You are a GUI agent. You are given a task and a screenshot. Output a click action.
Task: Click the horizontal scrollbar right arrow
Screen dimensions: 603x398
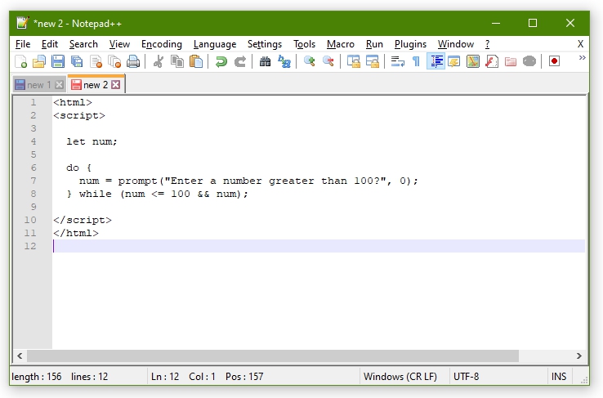click(x=578, y=356)
